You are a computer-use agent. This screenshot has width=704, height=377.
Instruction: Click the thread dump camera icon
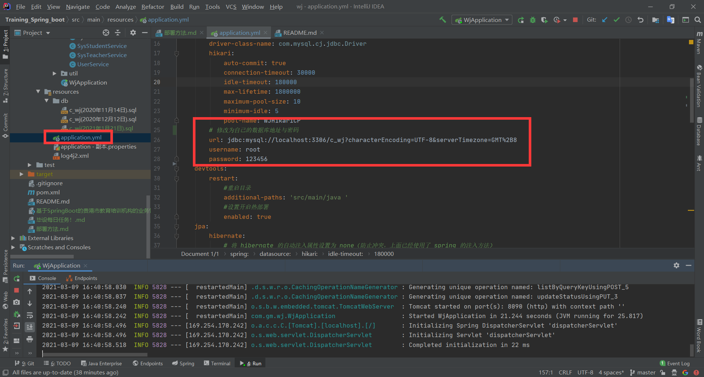pos(16,302)
